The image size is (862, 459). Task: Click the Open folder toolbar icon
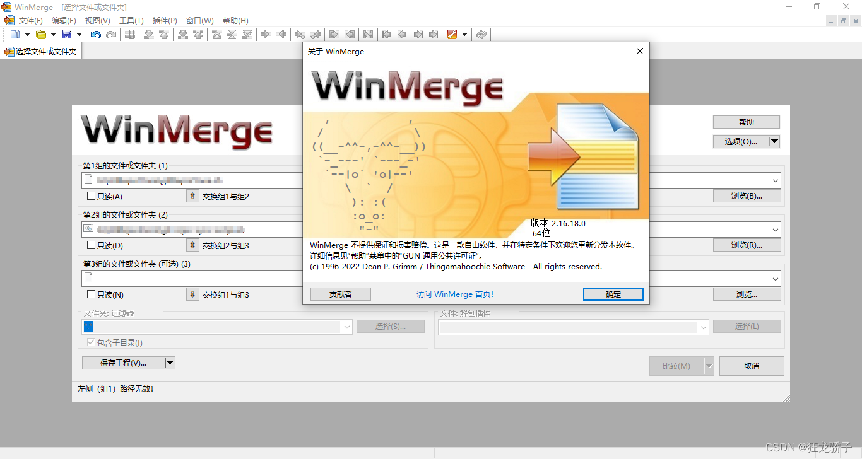pyautogui.click(x=41, y=34)
